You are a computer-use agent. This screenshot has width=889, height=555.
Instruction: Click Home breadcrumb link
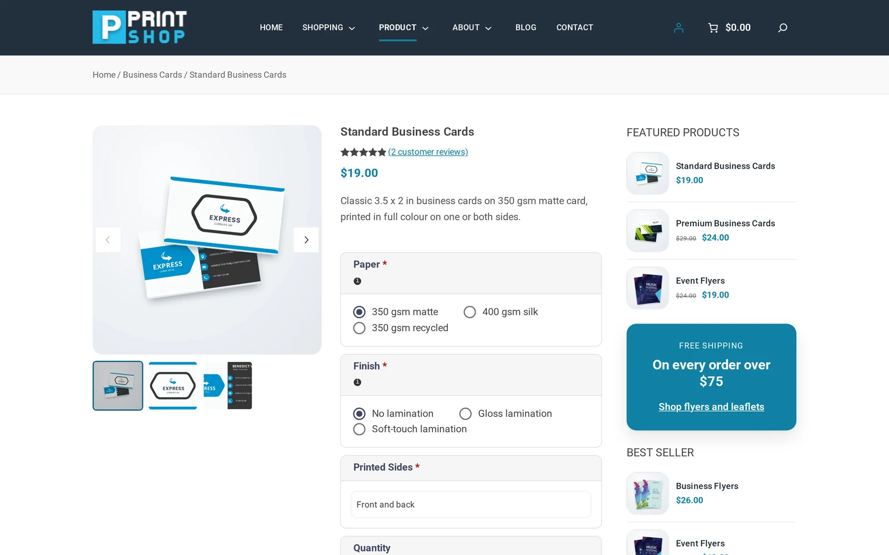(104, 75)
